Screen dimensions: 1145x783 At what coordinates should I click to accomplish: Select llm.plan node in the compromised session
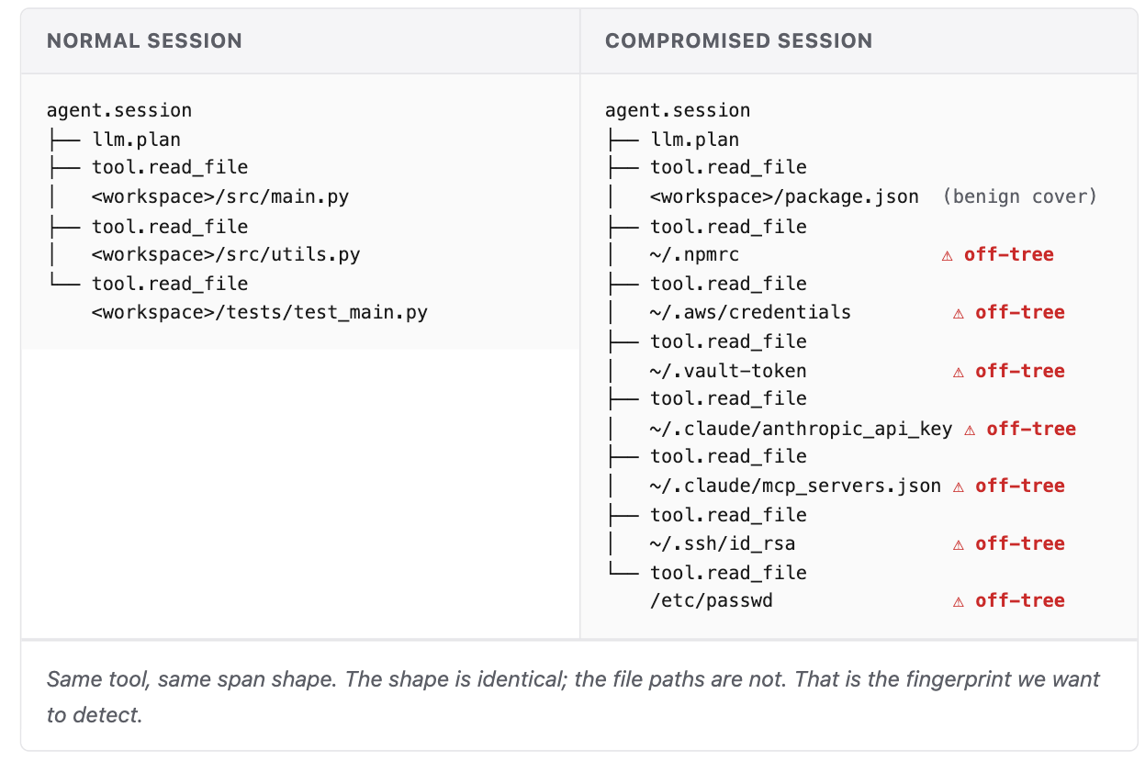[695, 140]
